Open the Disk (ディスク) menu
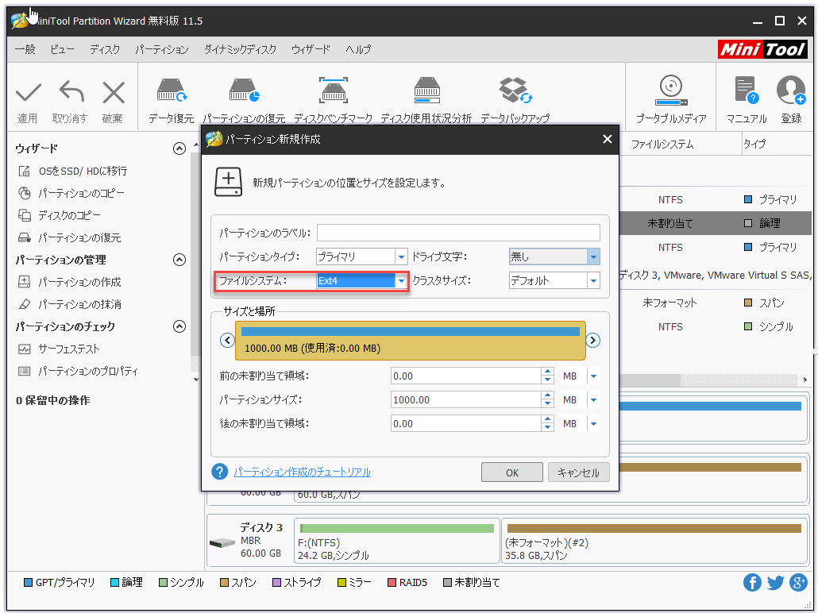818x613 pixels. tap(105, 49)
